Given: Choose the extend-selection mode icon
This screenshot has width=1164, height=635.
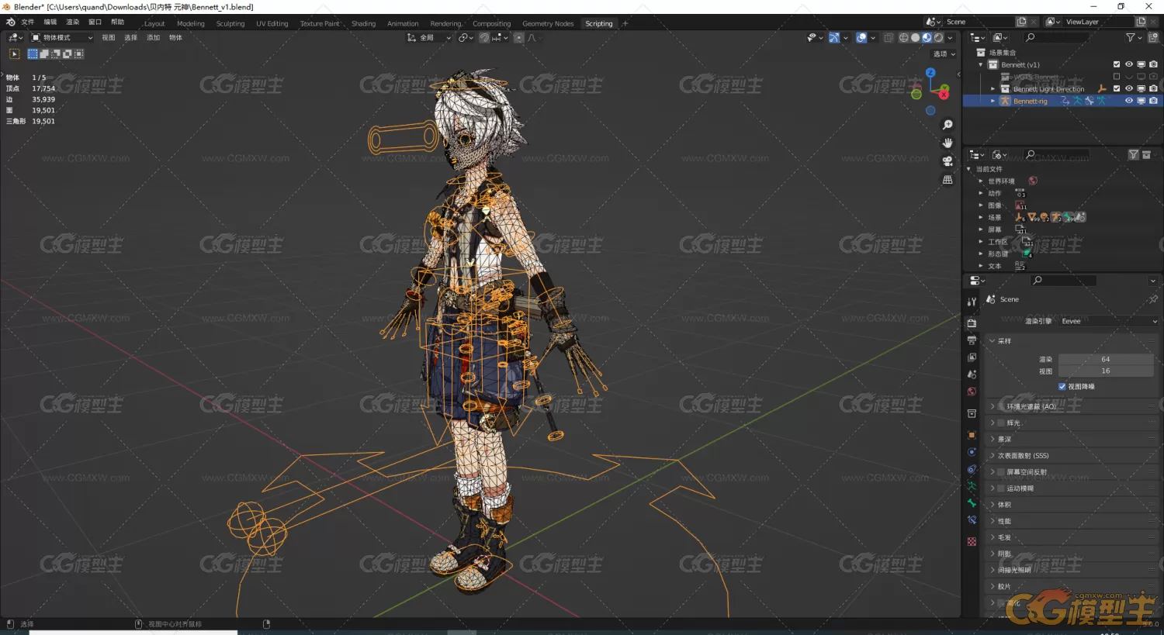Looking at the screenshot, I should click(44, 53).
